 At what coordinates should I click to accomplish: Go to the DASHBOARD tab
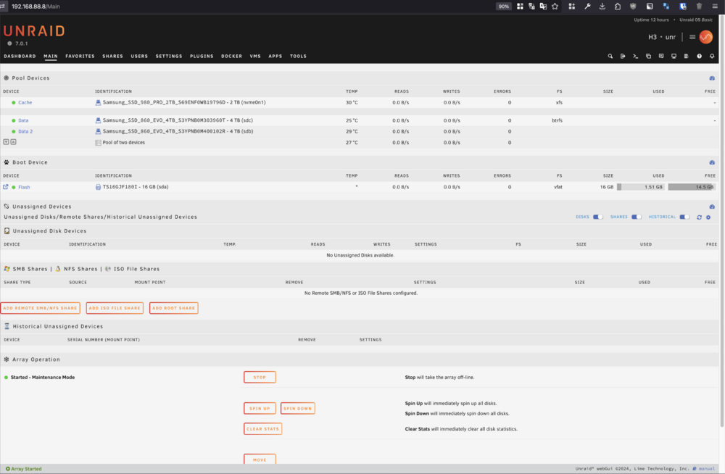pyautogui.click(x=20, y=57)
